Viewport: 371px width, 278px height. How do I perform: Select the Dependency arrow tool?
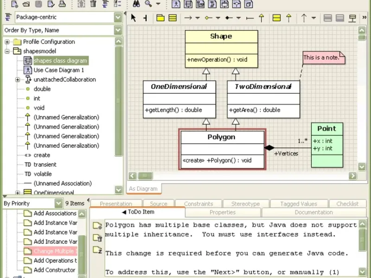[x=304, y=18]
